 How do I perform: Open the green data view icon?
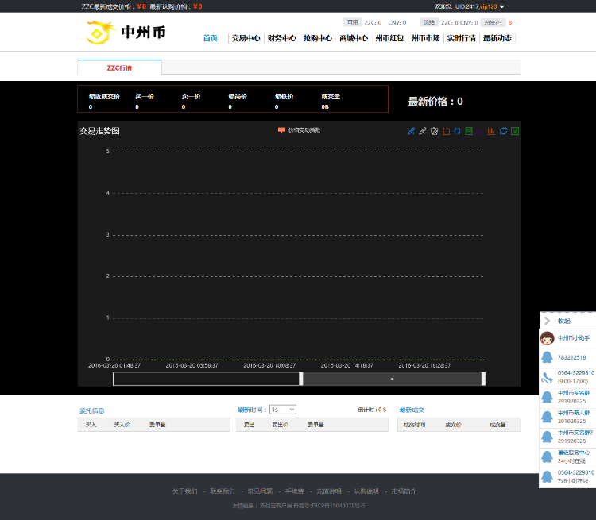469,131
